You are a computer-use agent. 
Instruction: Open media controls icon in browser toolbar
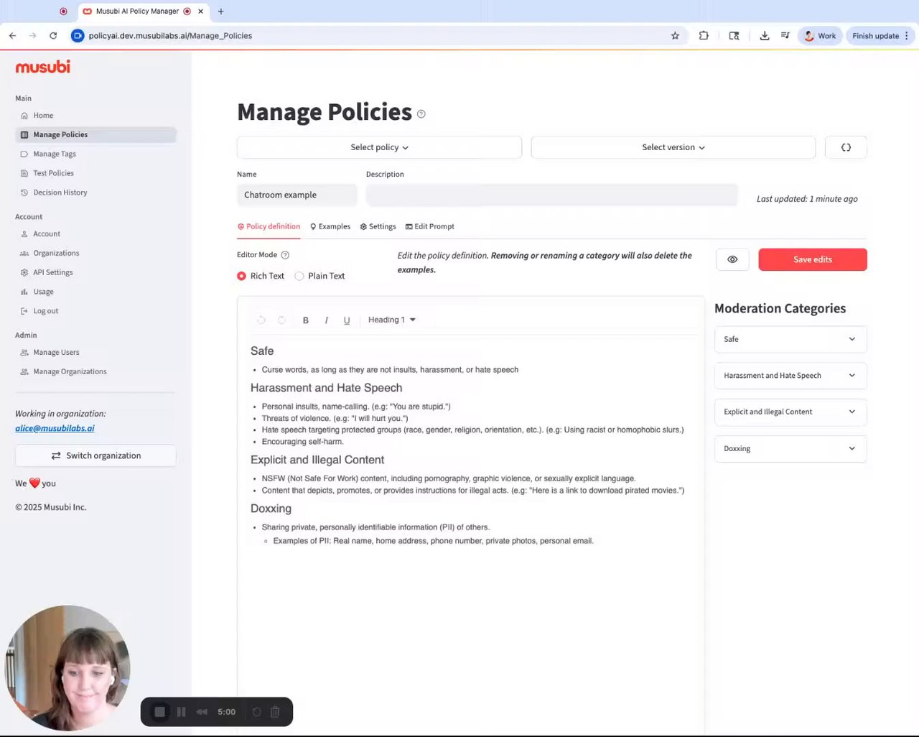point(785,35)
